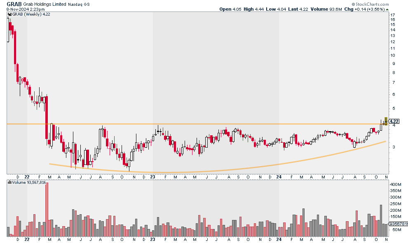Click the 50M volume axis label

point(396,230)
